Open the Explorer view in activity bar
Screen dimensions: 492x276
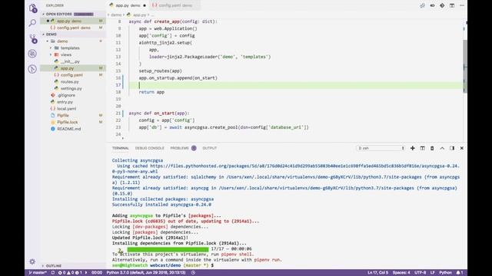[x=32, y=8]
